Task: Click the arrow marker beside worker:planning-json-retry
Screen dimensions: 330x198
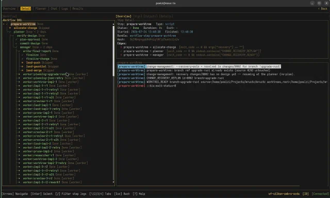Action: [x=19, y=78]
